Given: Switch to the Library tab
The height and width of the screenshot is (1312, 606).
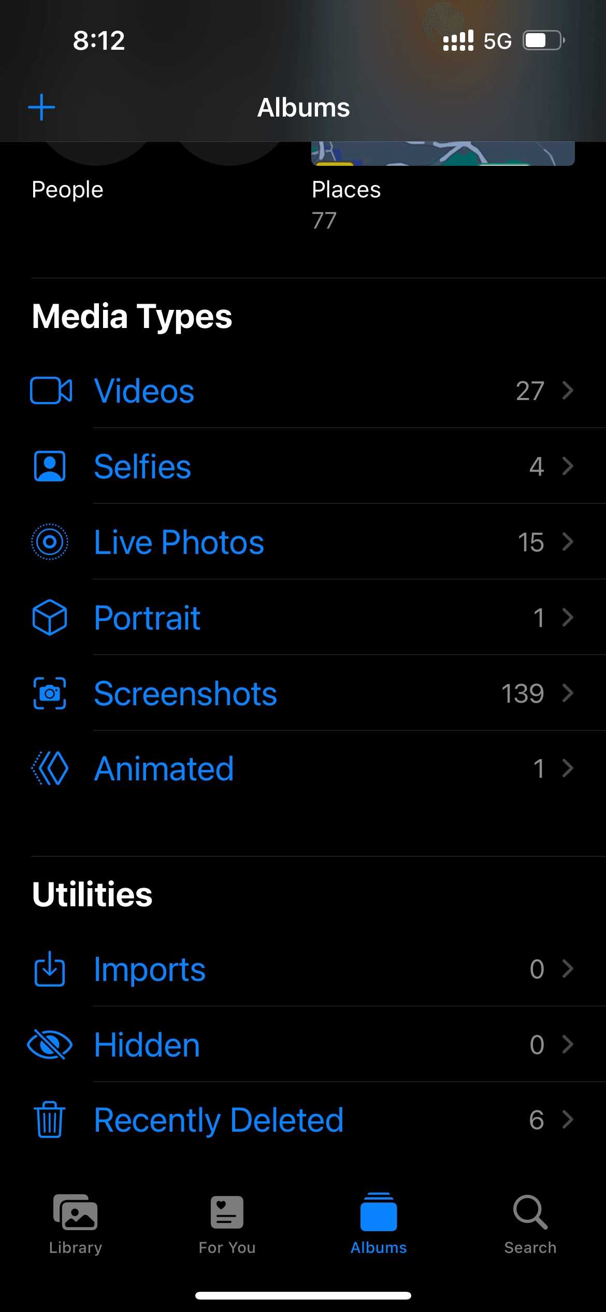Looking at the screenshot, I should click(76, 1224).
